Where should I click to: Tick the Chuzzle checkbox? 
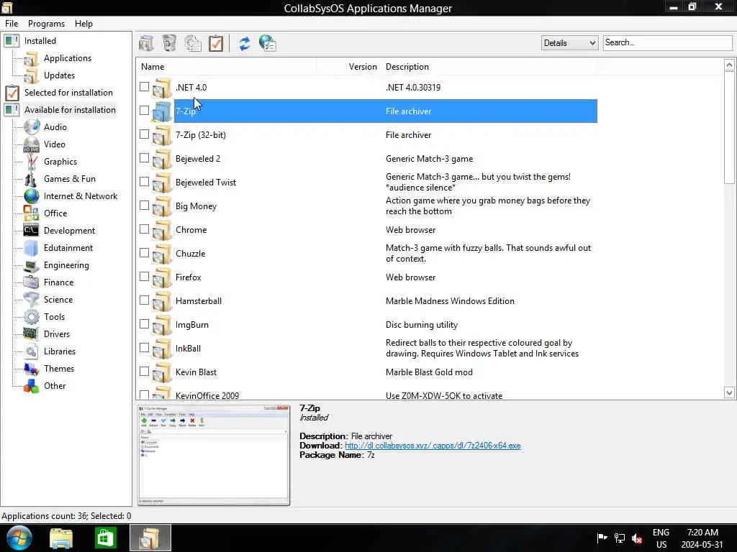[144, 252]
